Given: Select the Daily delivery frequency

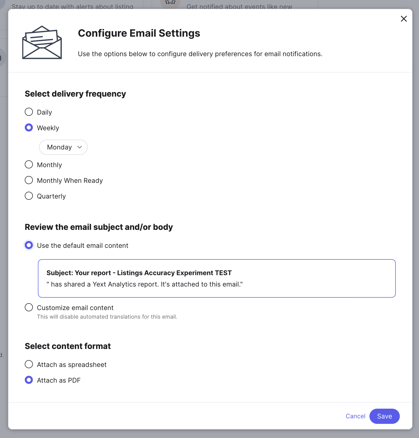Looking at the screenshot, I should [29, 112].
